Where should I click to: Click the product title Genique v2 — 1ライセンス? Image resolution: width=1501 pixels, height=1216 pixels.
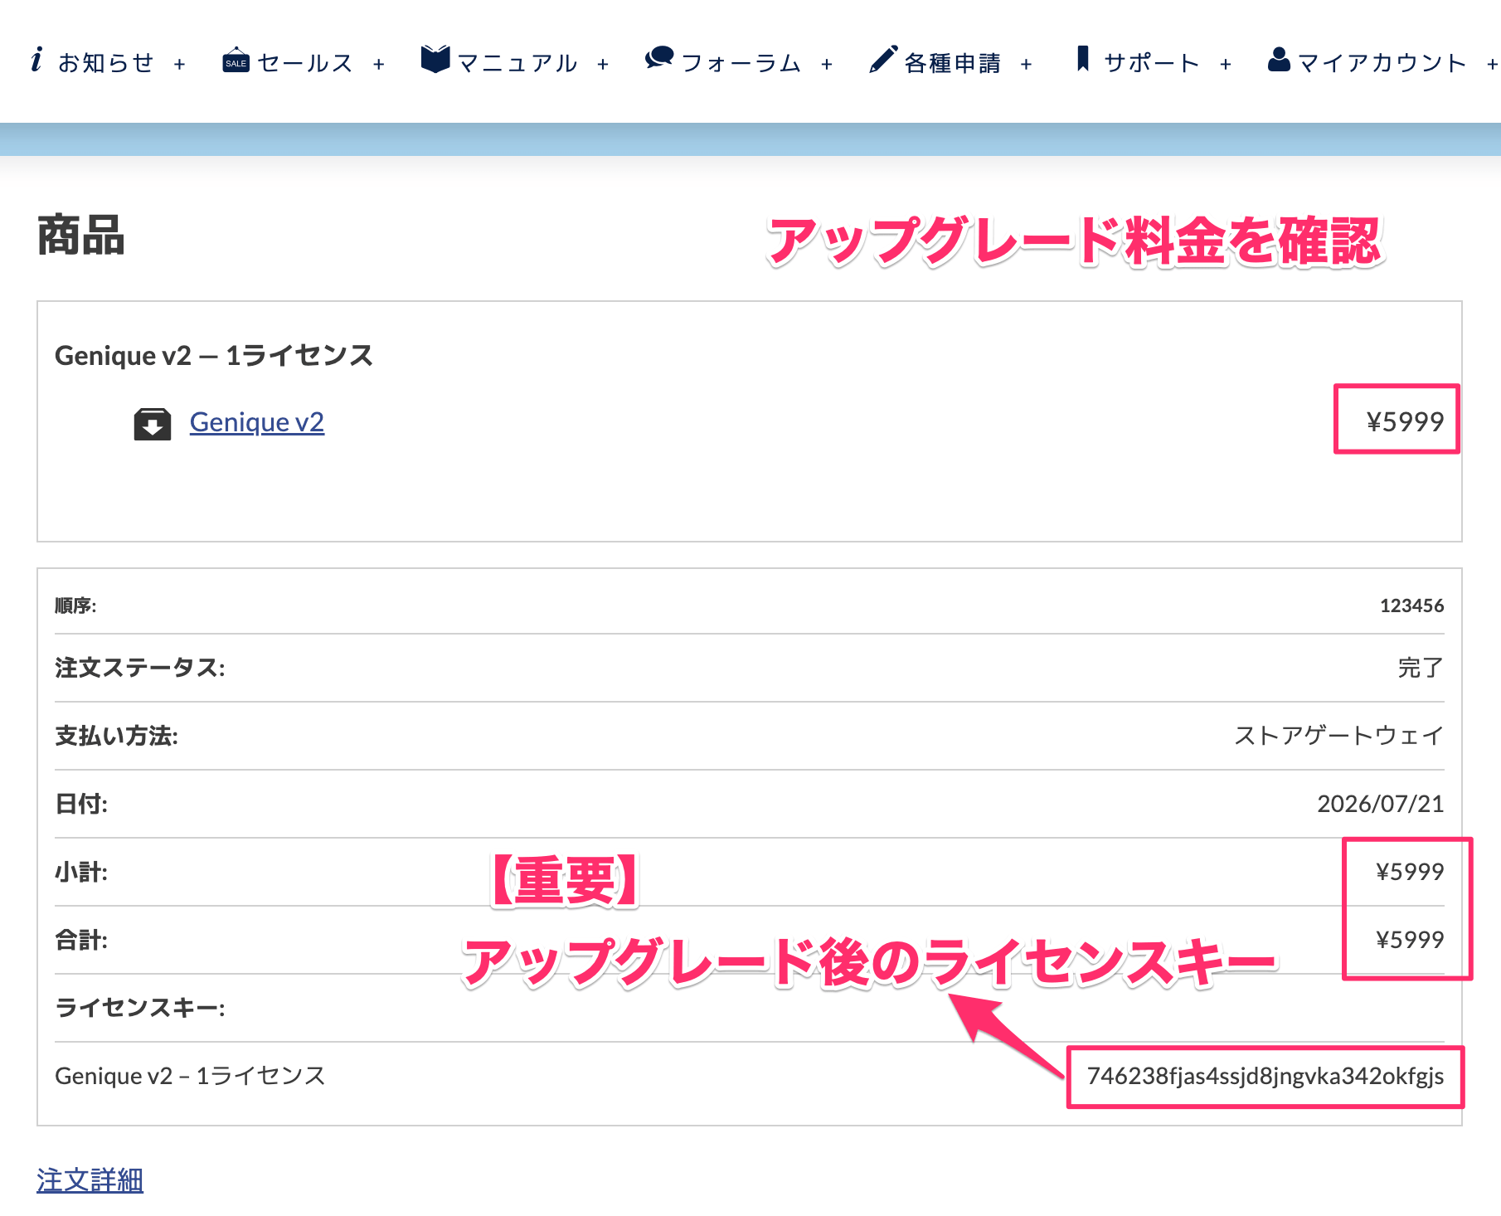(x=214, y=355)
